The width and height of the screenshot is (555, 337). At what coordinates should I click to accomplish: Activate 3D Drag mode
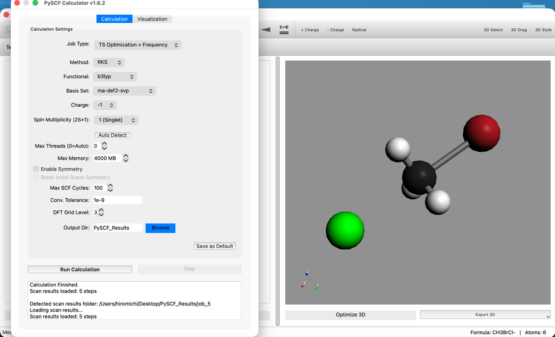[x=519, y=30]
